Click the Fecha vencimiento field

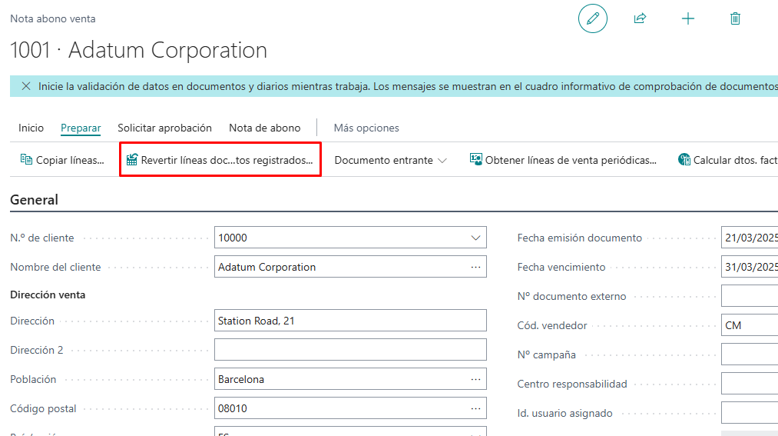[x=750, y=267]
